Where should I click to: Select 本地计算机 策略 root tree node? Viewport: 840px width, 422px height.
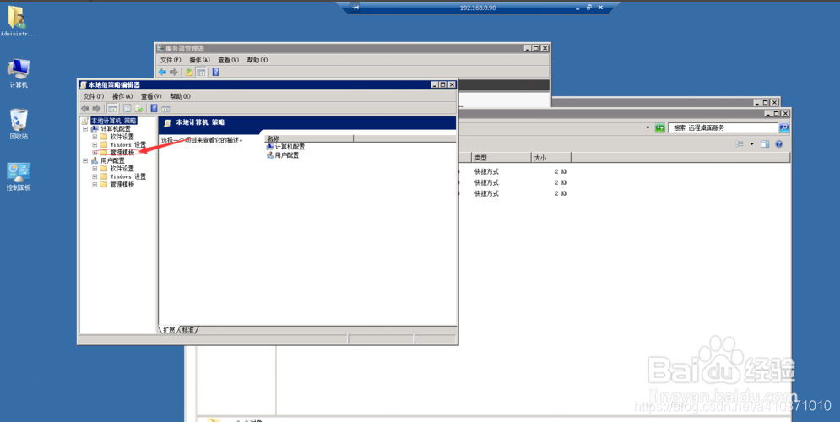(x=114, y=121)
